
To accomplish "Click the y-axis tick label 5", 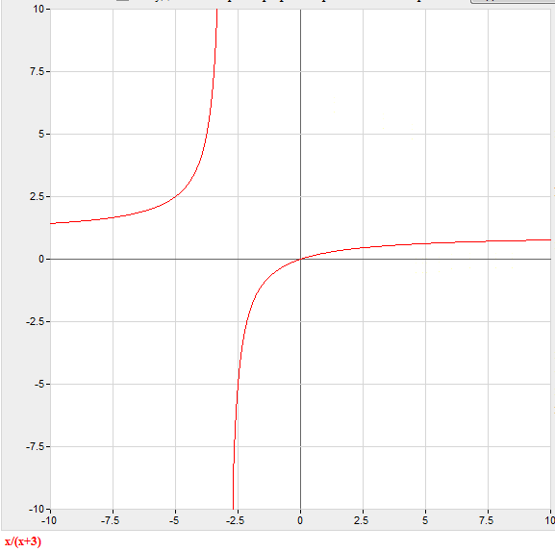I will coord(41,134).
